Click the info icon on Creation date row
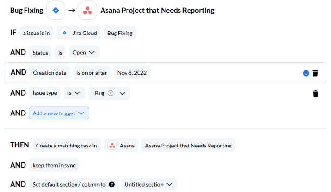Image resolution: width=331 pixels, height=192 pixels. [306, 73]
